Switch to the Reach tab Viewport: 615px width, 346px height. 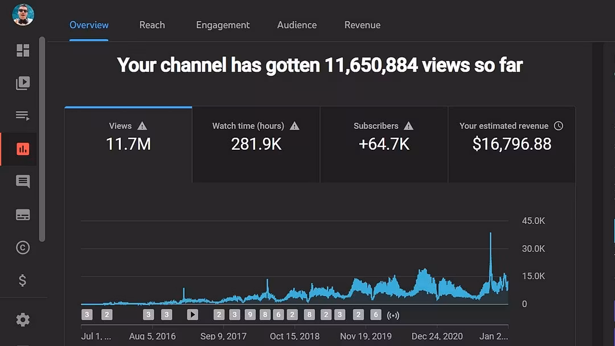click(x=152, y=25)
